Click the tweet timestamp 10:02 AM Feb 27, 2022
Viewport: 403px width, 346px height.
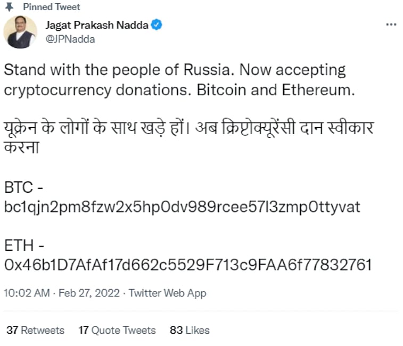pos(62,293)
